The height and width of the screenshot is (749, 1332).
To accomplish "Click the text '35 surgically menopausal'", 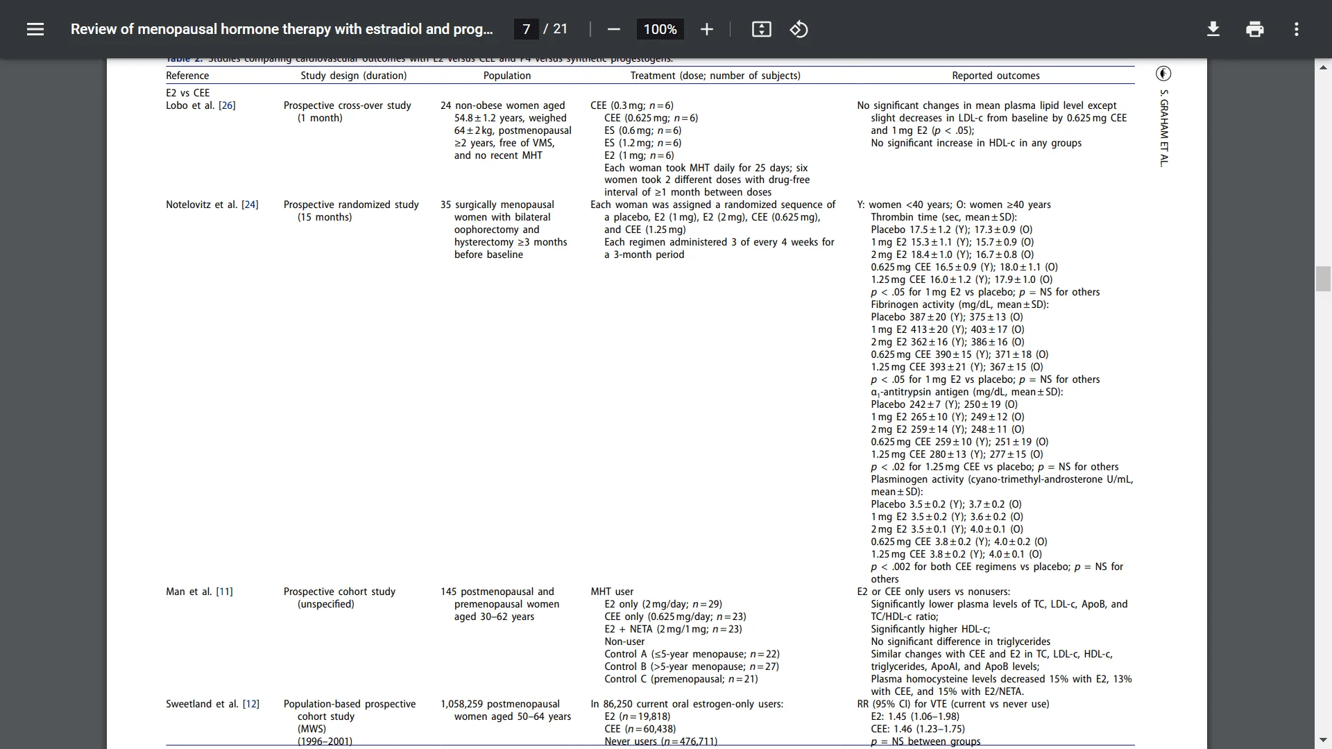I will tap(497, 205).
